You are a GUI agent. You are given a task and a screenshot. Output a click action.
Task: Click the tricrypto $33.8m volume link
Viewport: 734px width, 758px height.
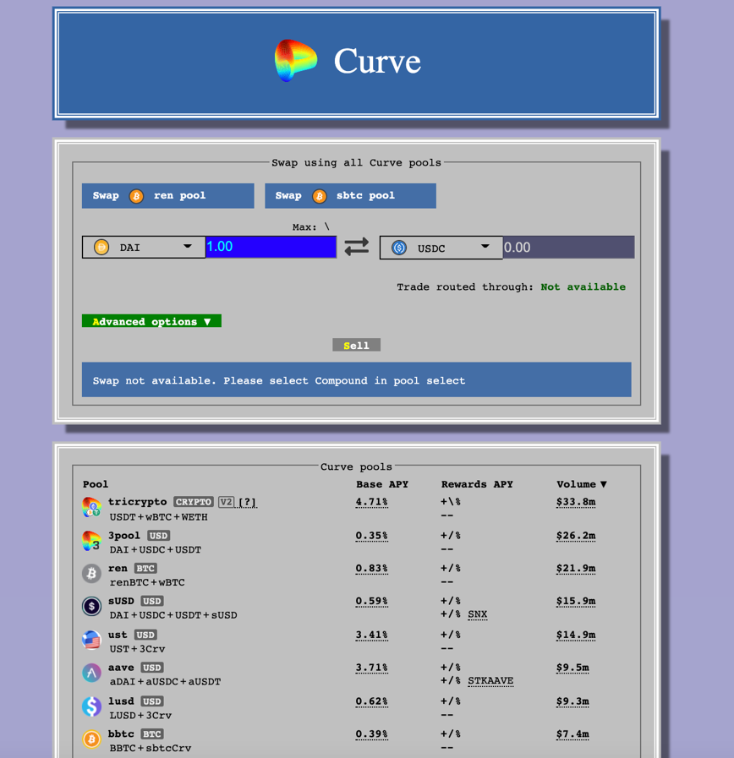point(575,501)
